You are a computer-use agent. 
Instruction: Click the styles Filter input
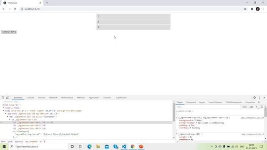(208, 107)
